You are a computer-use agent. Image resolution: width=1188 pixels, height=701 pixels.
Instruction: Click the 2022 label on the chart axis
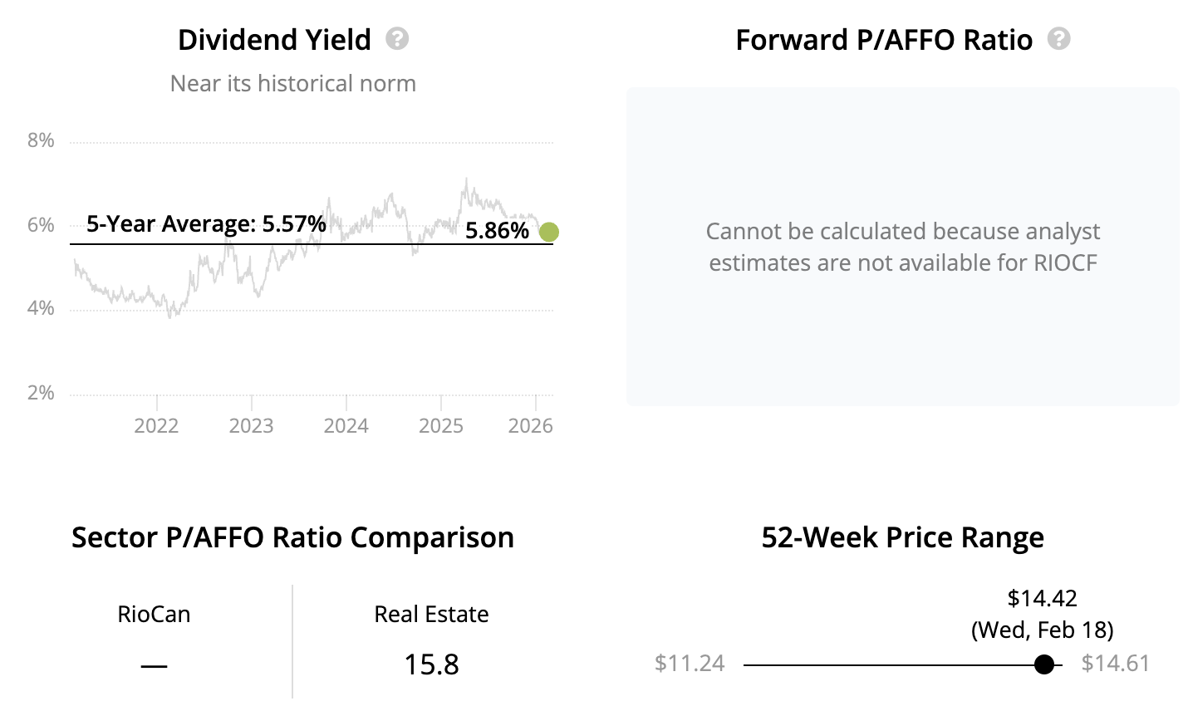(x=156, y=426)
